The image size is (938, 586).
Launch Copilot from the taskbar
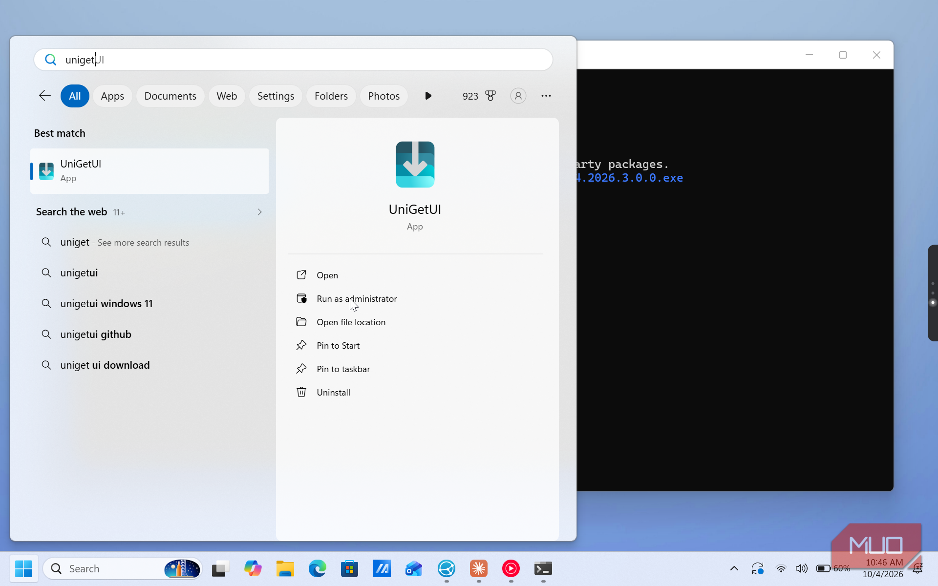[x=253, y=568]
